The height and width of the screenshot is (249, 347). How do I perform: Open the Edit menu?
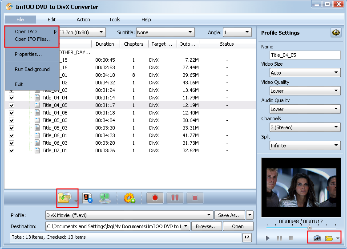coord(52,20)
